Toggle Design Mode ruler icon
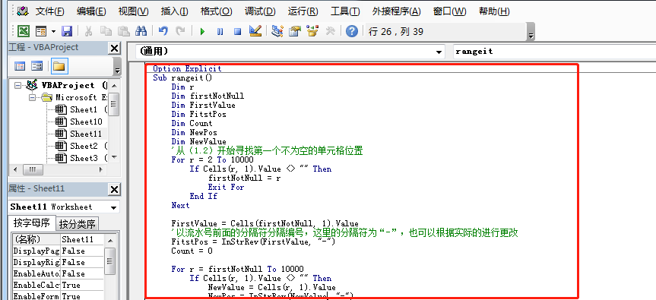The width and height of the screenshot is (656, 300). pos(255,31)
